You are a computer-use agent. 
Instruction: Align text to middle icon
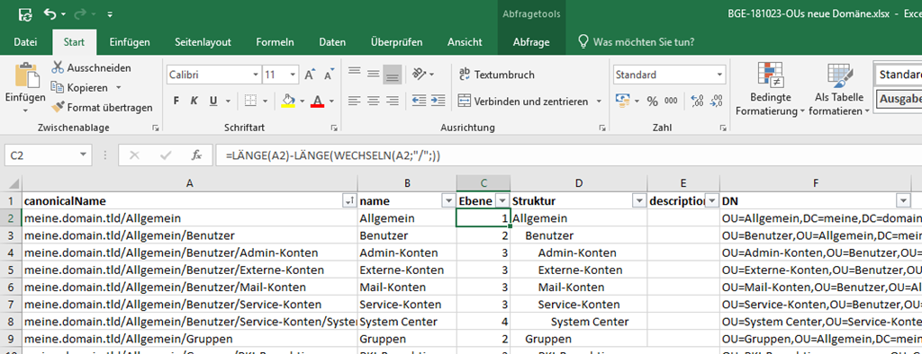coord(373,74)
